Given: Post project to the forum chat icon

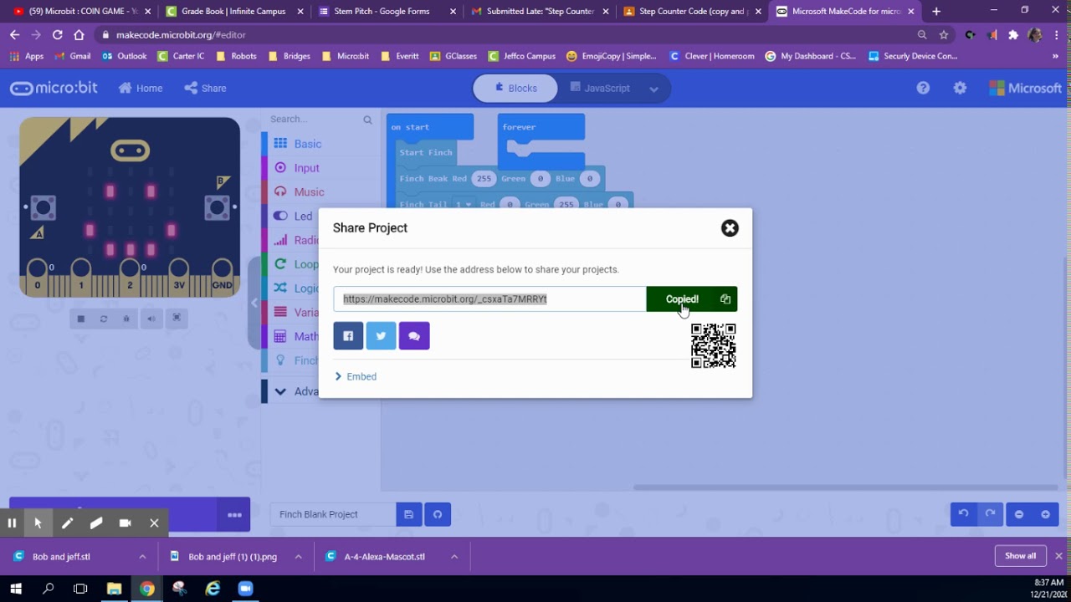Looking at the screenshot, I should point(414,336).
